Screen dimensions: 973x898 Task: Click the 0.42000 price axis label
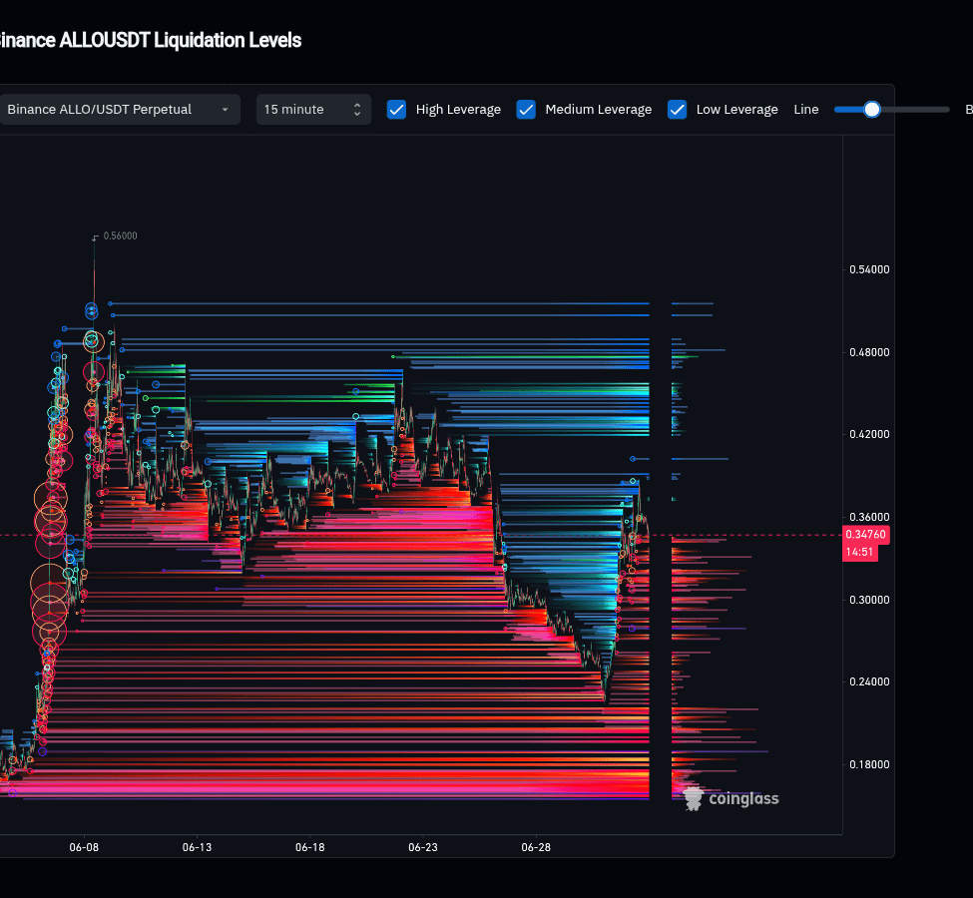pos(869,434)
